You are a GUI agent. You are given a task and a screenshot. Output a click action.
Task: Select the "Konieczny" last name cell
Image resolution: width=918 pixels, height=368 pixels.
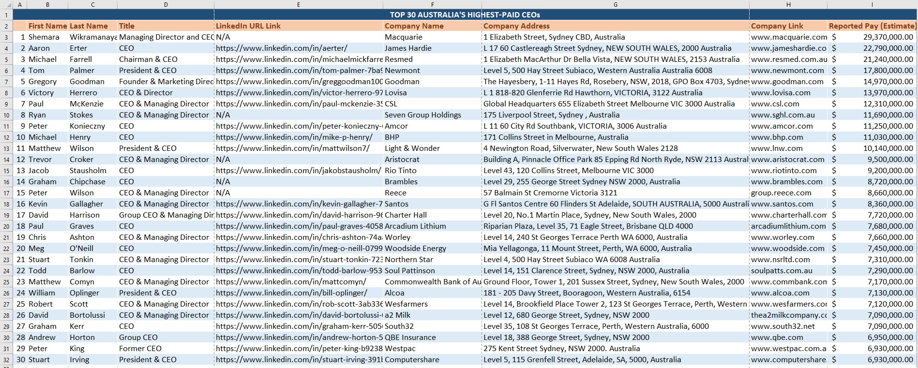coord(93,126)
